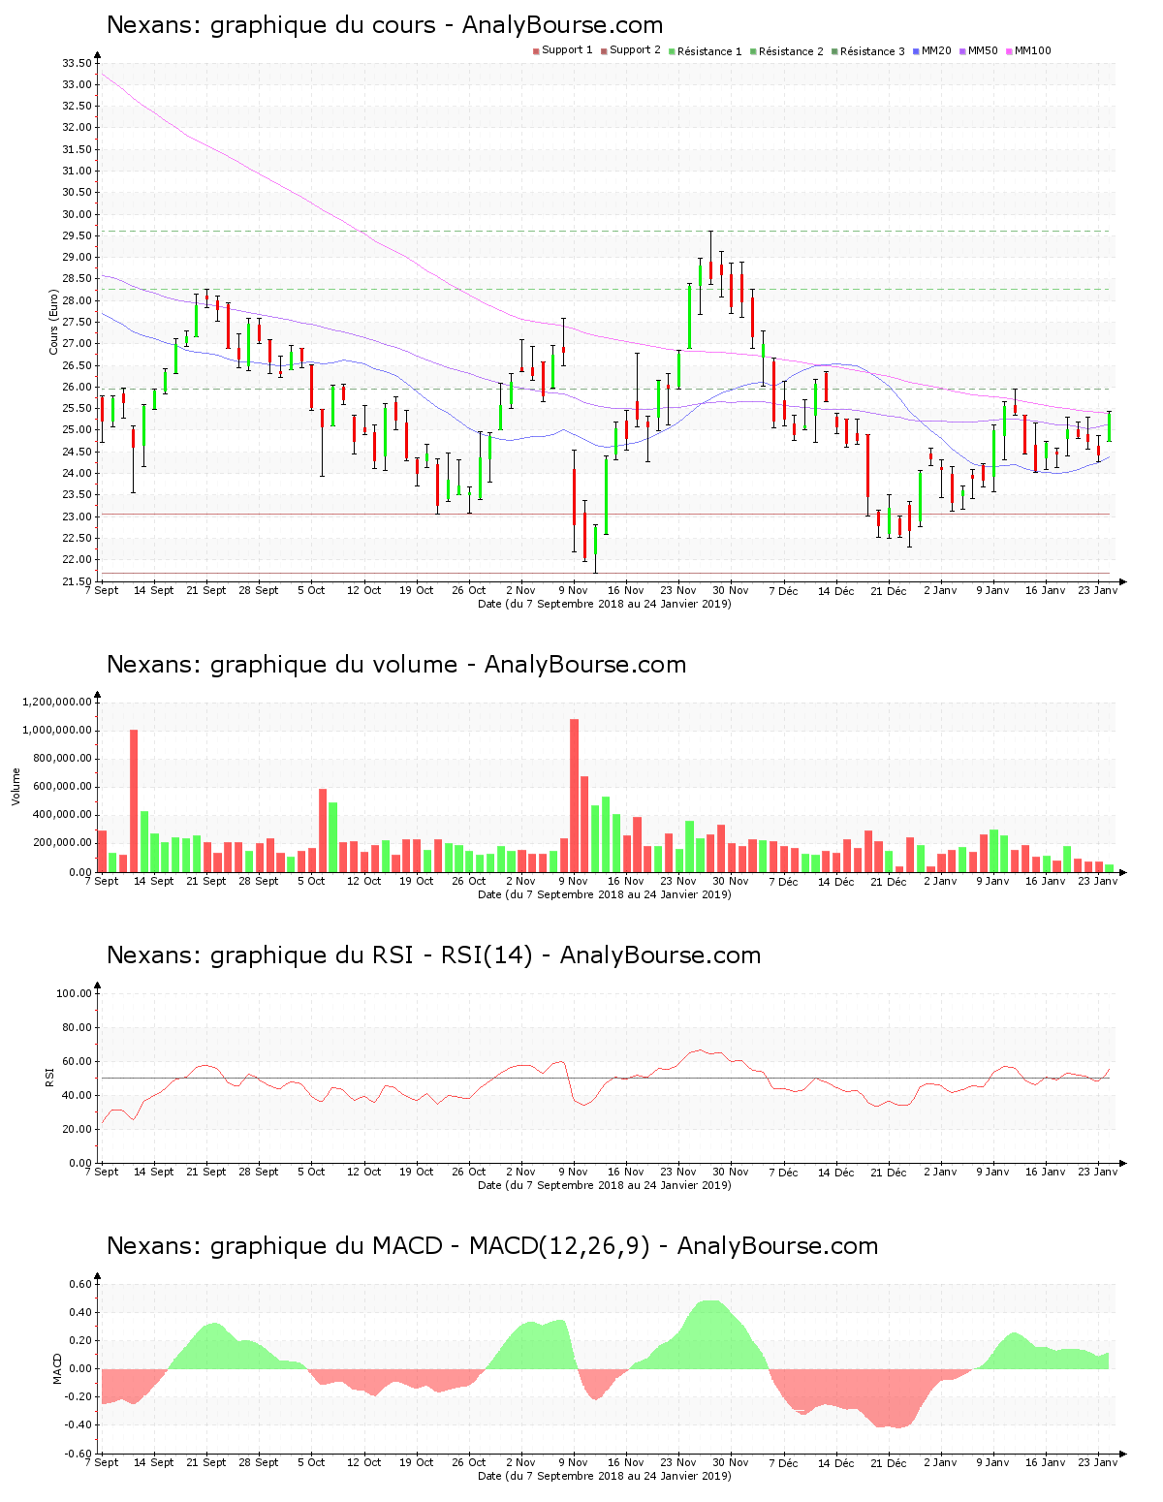1163x1502 pixels.
Task: Click '9 Nov' date on price chart
Action: pyautogui.click(x=574, y=590)
